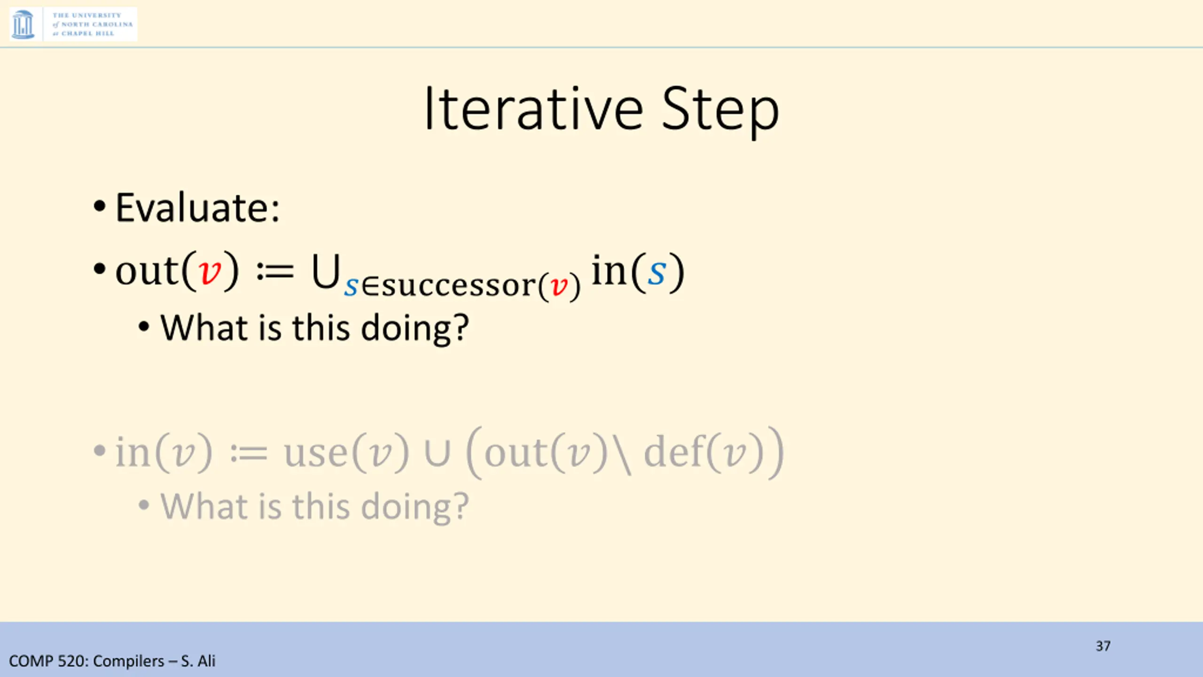The width and height of the screenshot is (1203, 677).
Task: Click the greyed-out "What is this doing?" text
Action: [314, 506]
